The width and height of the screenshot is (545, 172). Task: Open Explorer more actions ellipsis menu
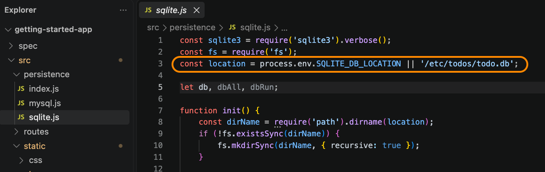tap(123, 10)
